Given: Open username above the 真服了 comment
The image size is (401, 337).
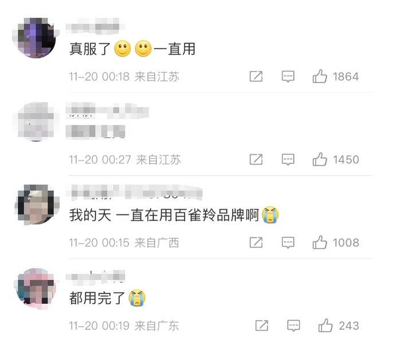Looking at the screenshot, I should coord(95,26).
